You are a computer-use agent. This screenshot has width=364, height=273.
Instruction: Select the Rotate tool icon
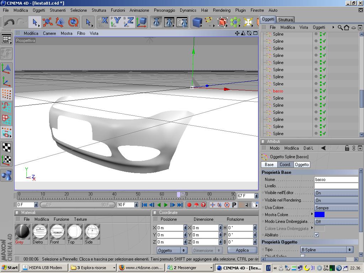[73, 22]
